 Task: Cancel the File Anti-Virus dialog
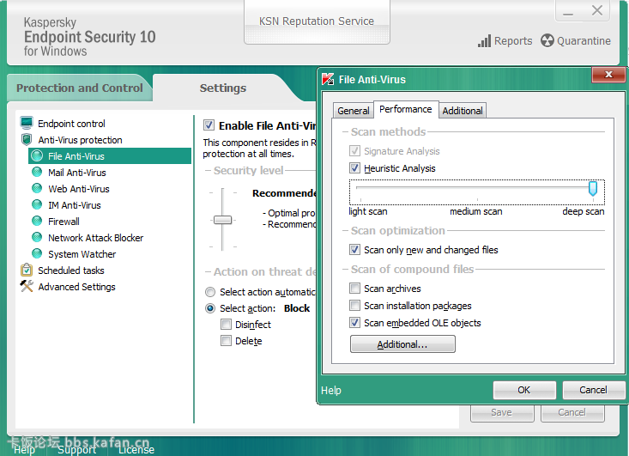(593, 390)
